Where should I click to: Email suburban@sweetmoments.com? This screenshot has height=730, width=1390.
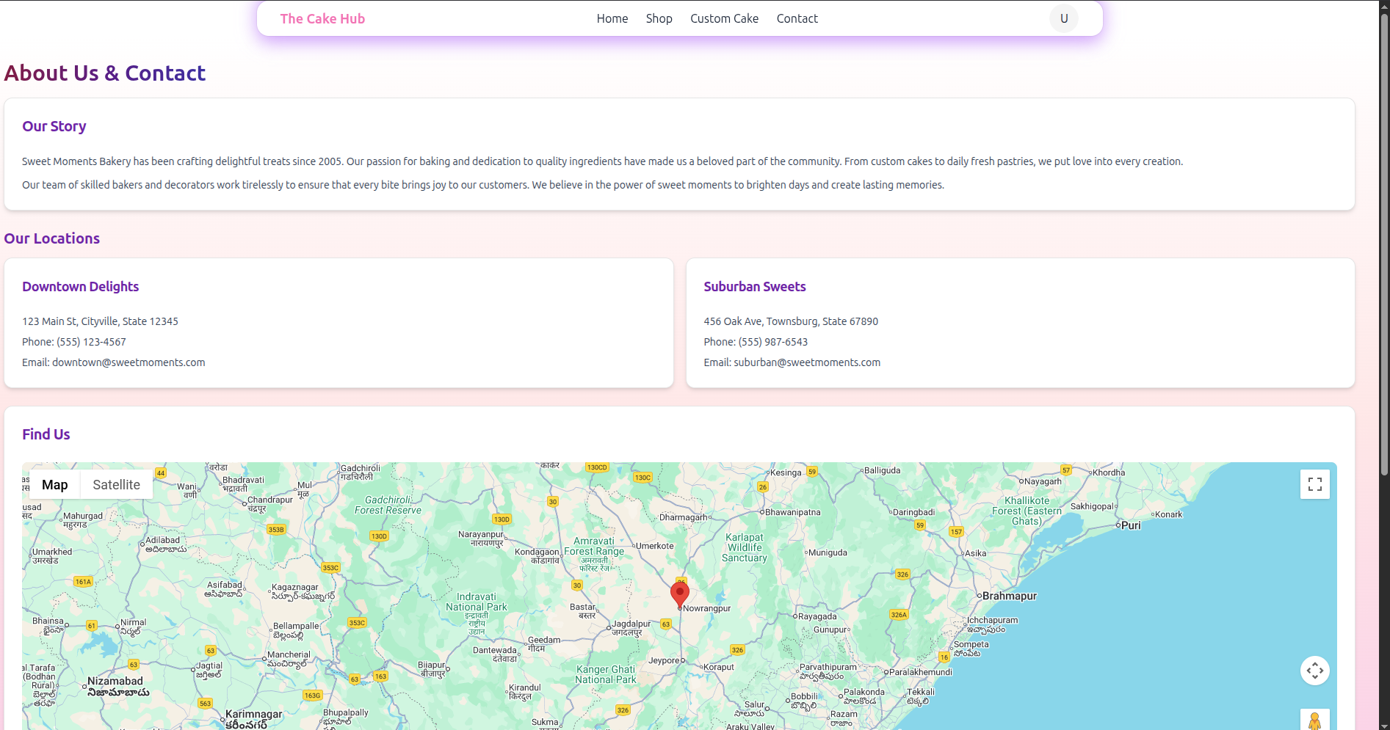point(806,362)
